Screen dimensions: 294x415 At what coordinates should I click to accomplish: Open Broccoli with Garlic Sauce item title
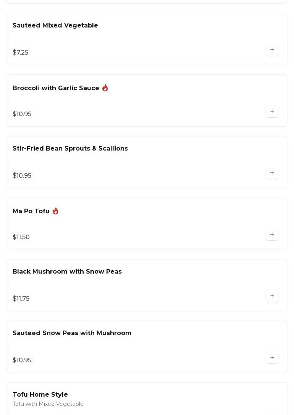[56, 88]
